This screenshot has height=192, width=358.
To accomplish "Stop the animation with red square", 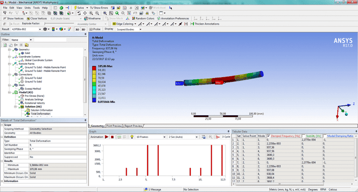I will tap(112, 137).
